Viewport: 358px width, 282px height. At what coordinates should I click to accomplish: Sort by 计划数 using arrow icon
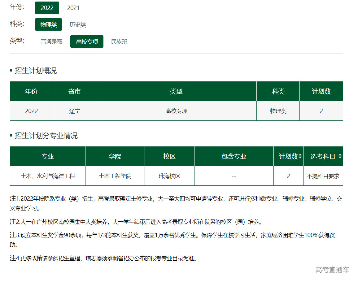pyautogui.click(x=300, y=157)
